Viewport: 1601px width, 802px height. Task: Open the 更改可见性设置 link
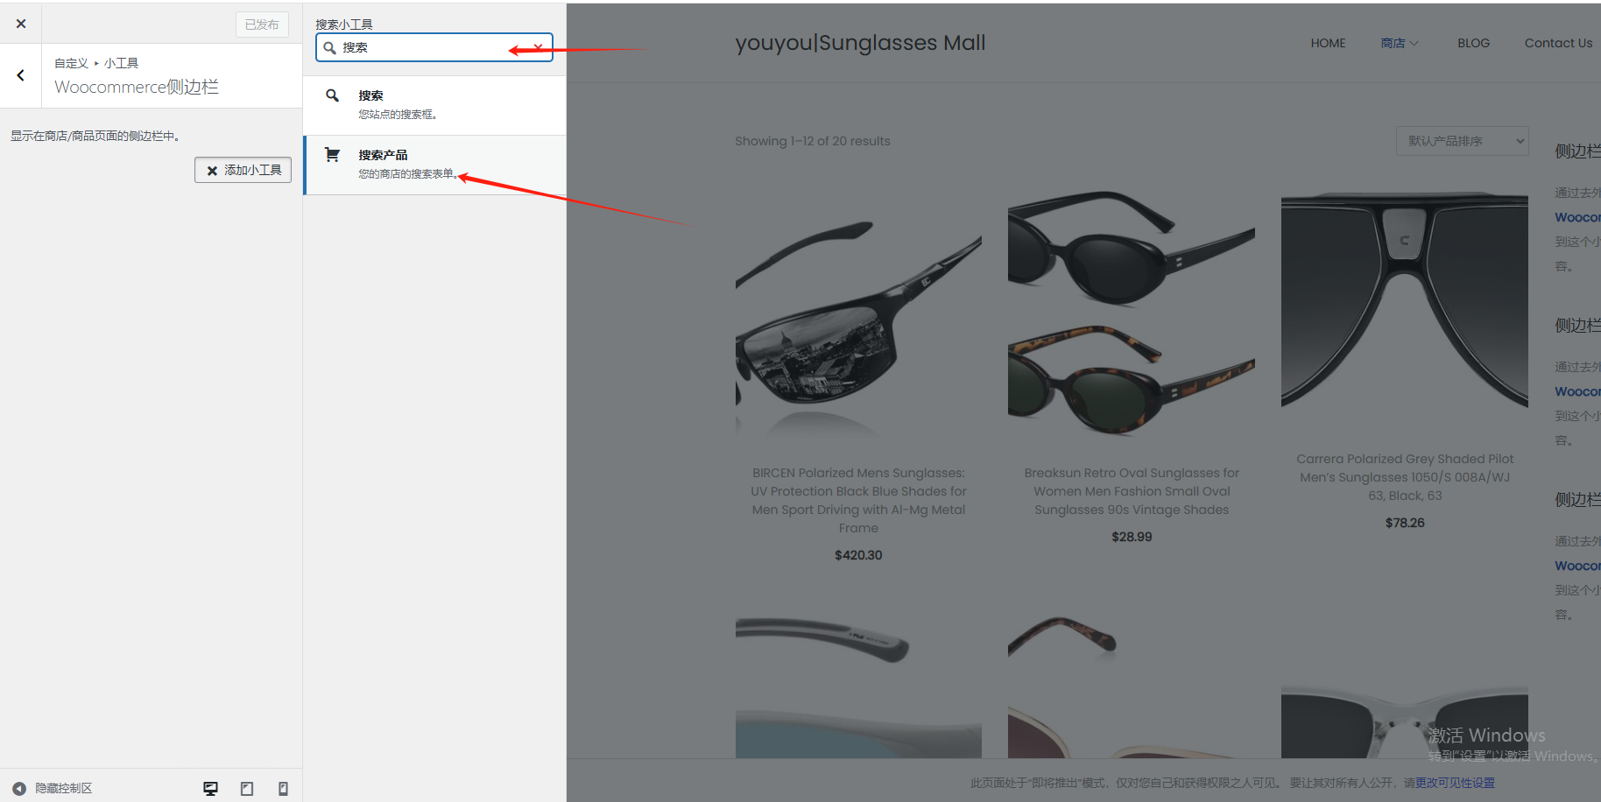[1455, 783]
